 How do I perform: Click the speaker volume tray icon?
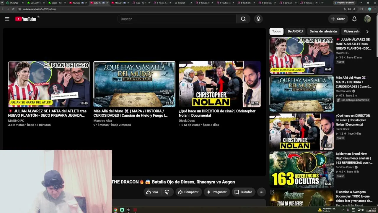362,210
